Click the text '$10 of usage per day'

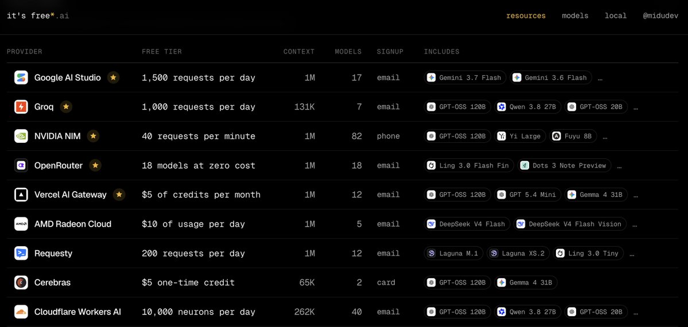[193, 224]
